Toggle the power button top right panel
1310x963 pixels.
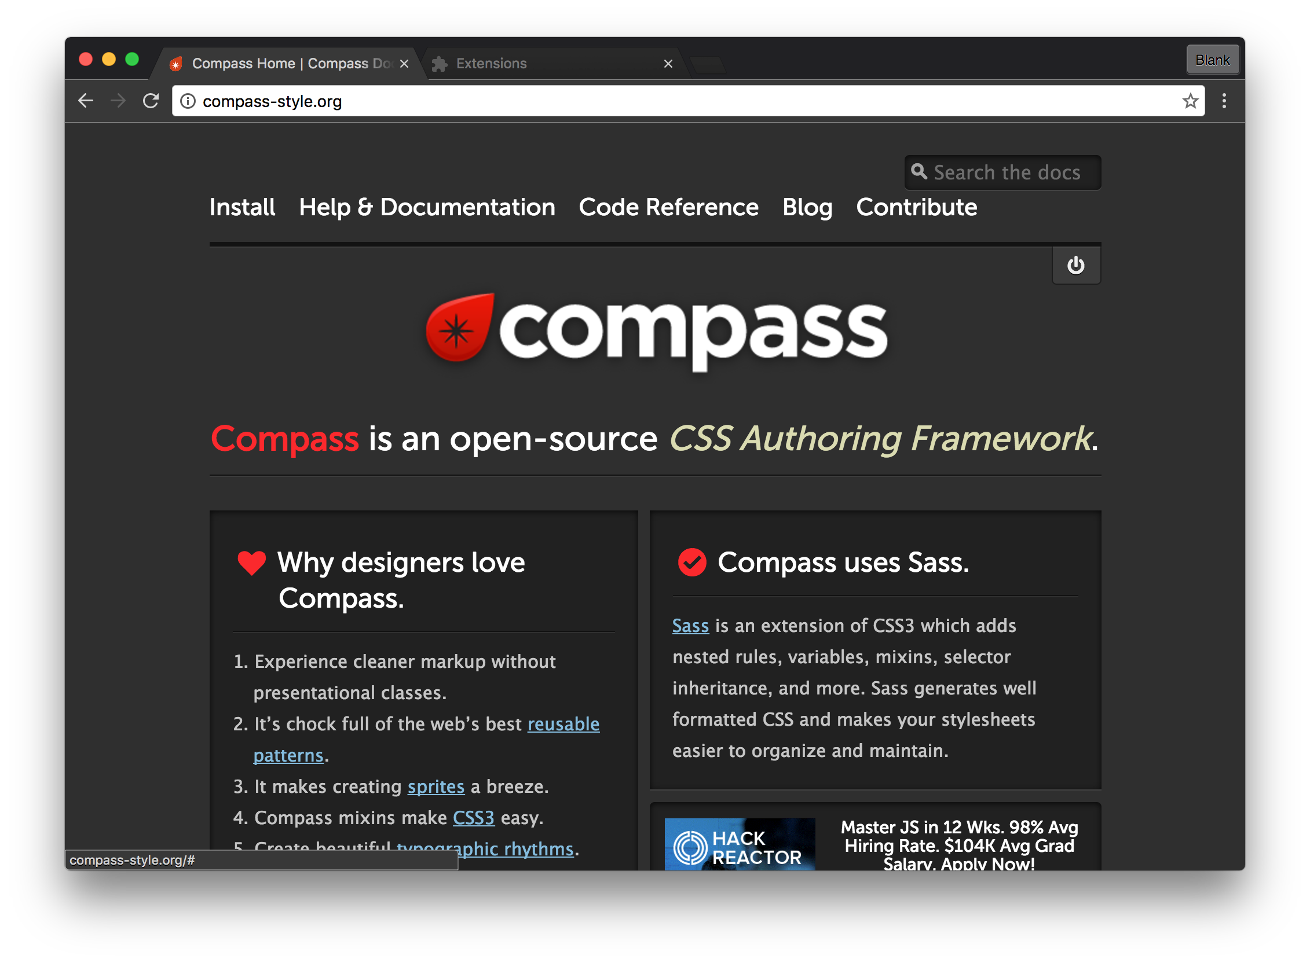[x=1075, y=266]
